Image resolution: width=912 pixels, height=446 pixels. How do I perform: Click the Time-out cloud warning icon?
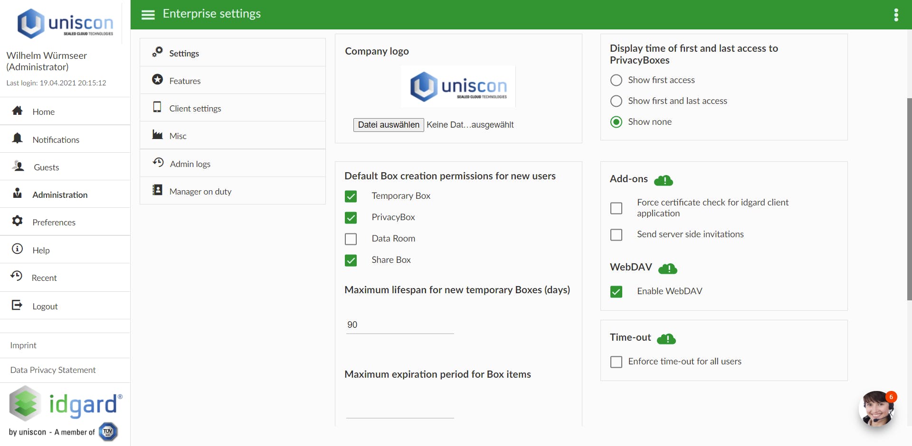(666, 339)
